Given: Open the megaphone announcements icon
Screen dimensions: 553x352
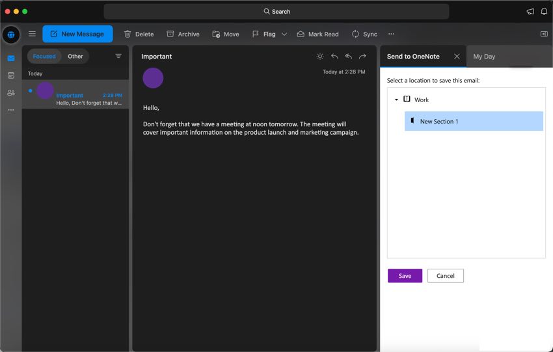Looking at the screenshot, I should pyautogui.click(x=530, y=11).
